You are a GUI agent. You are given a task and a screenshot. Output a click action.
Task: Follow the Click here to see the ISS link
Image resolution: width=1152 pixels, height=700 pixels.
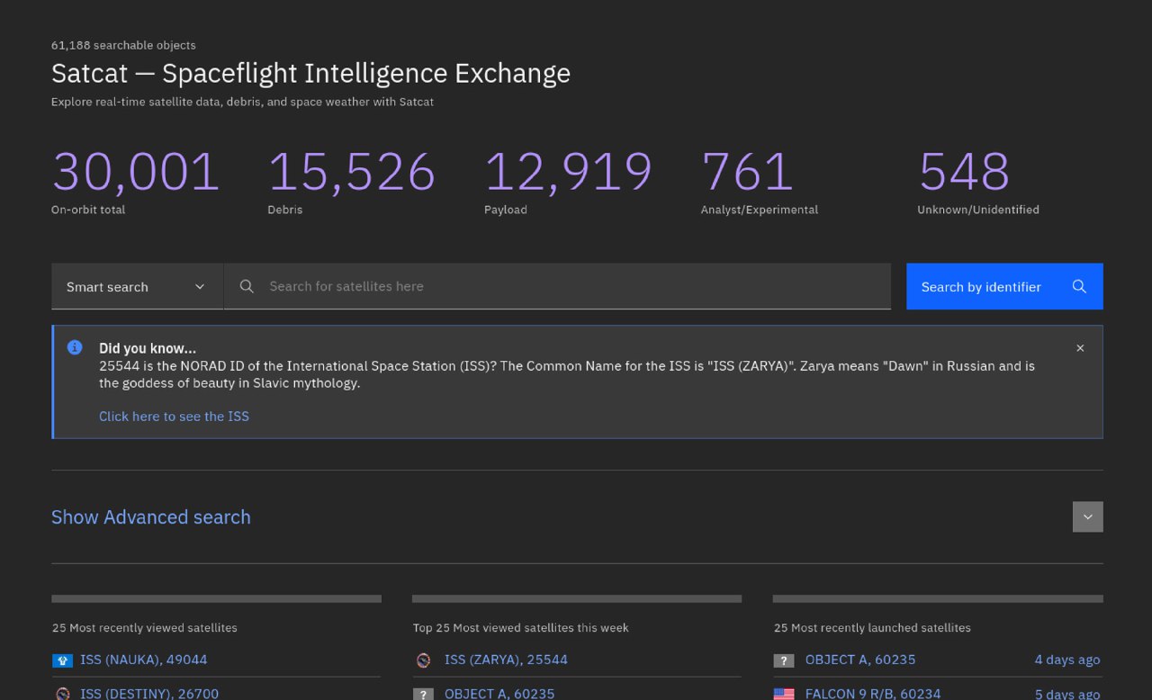[x=174, y=416]
